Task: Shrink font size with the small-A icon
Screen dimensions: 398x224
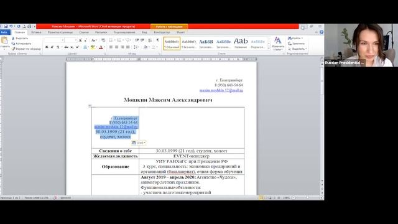Action: (x=86, y=40)
